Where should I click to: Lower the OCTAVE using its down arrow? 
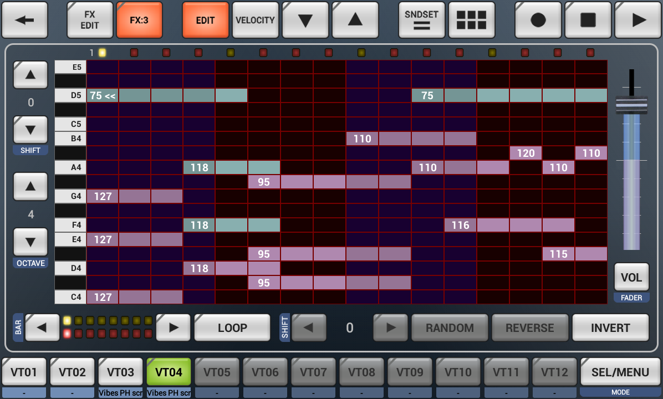30,241
